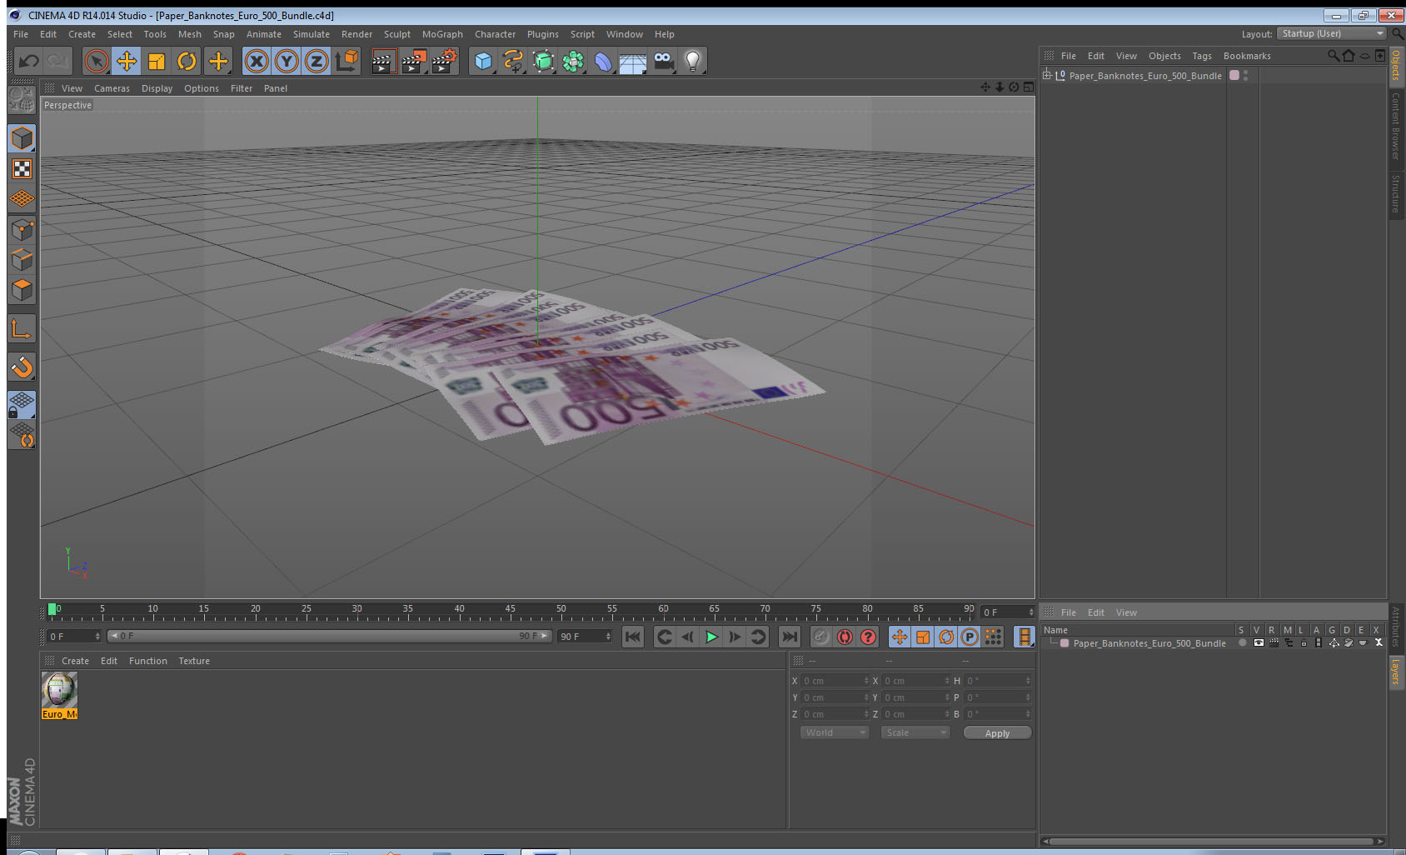
Task: Toggle autokeying record button
Action: (845, 637)
